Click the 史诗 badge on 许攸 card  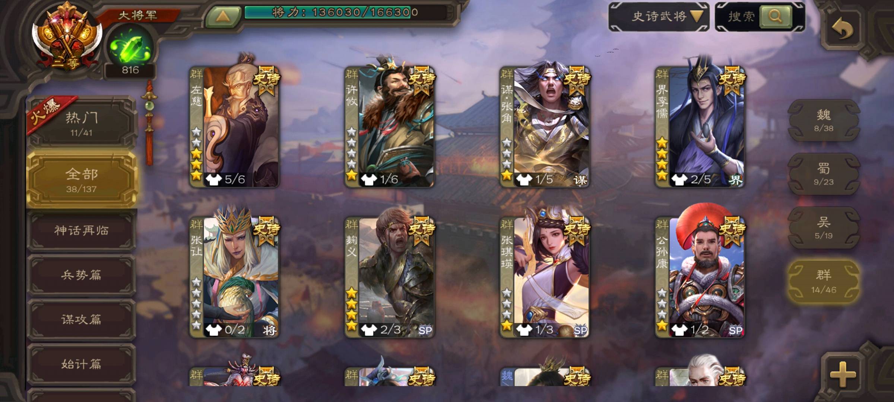[x=422, y=80]
